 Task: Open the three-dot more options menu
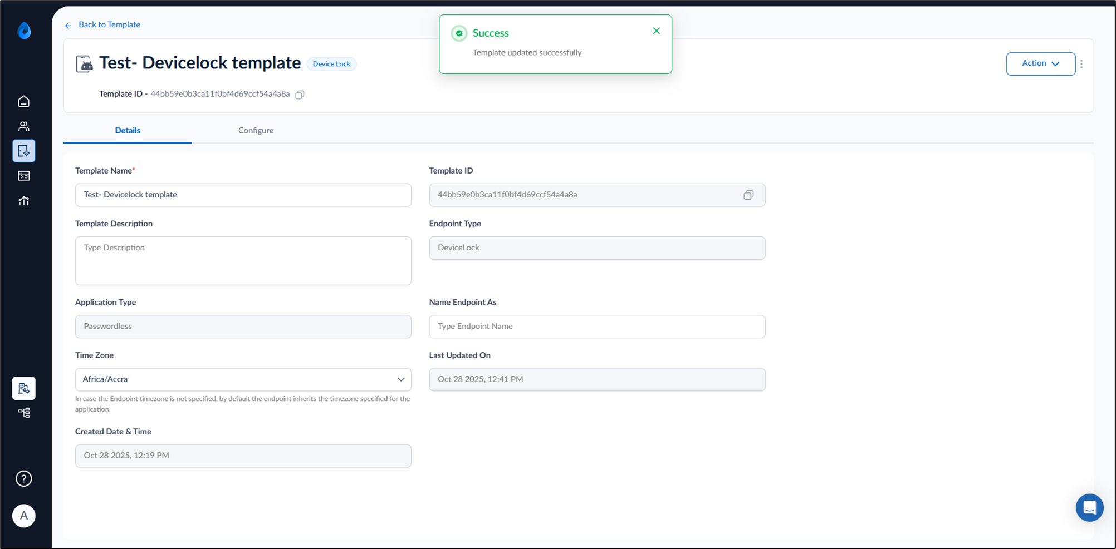pyautogui.click(x=1081, y=64)
